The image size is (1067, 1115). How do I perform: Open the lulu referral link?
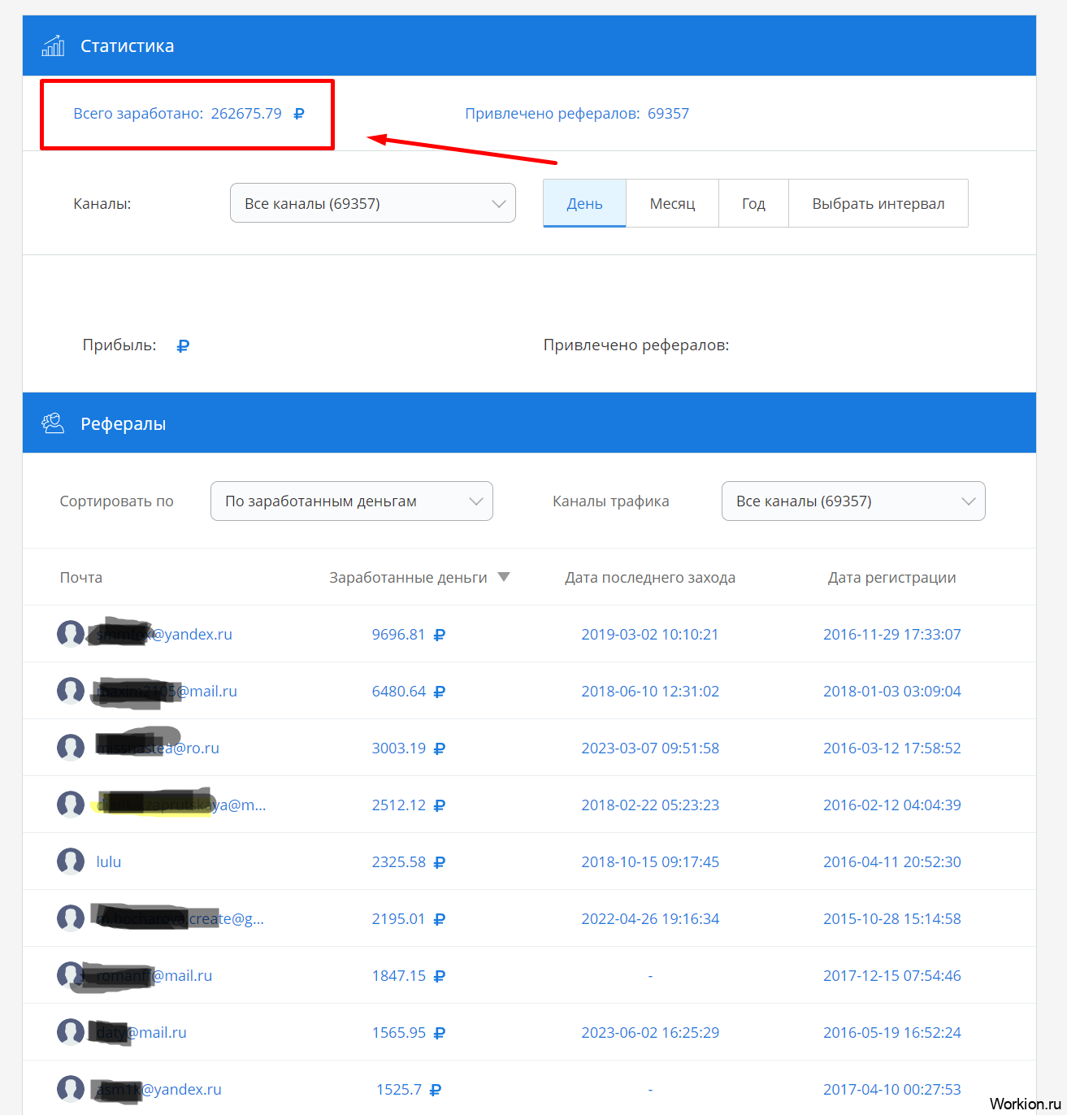click(x=109, y=861)
